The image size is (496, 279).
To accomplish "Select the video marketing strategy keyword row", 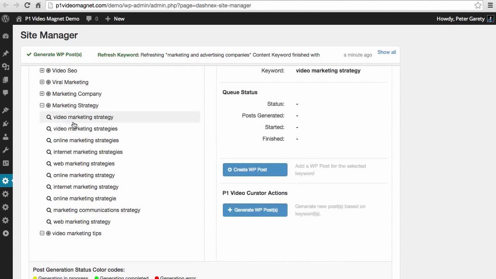I will (120, 117).
